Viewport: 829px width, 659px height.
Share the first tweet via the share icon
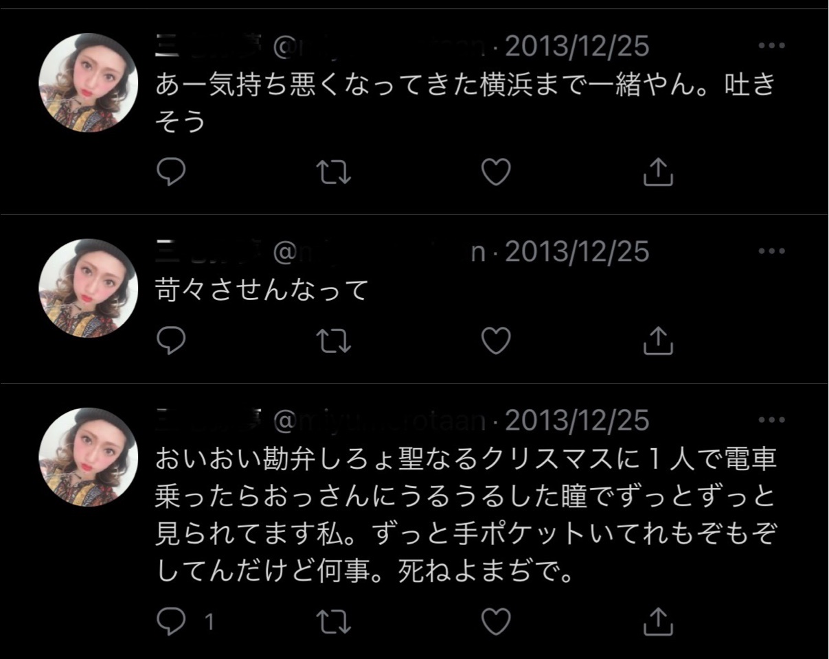point(659,173)
